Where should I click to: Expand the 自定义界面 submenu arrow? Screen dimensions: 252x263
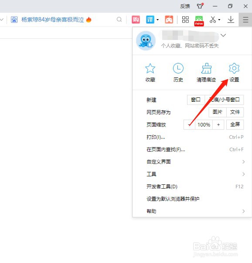(x=243, y=162)
